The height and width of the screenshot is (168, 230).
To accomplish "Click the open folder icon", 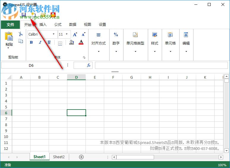I will (43, 15).
